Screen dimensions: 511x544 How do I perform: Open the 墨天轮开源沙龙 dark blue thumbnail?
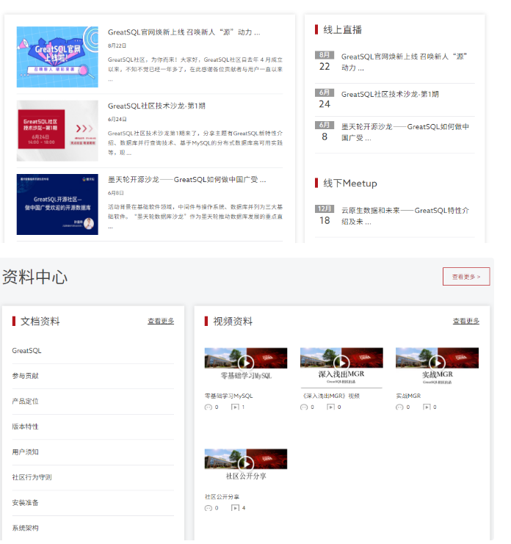pos(57,204)
